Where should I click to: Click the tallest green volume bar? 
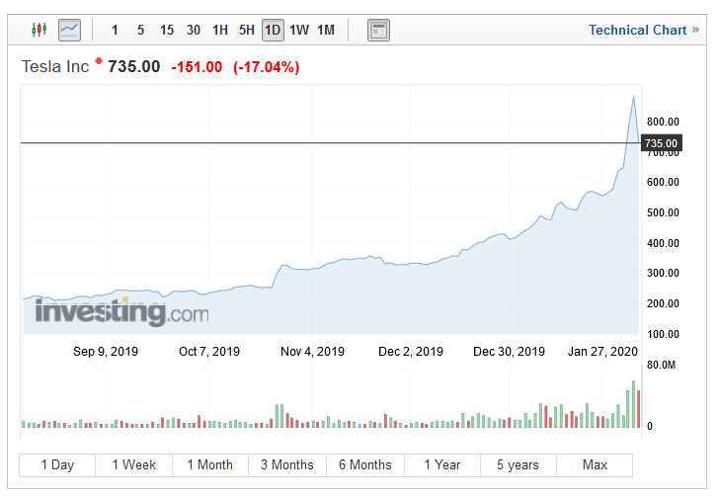[x=634, y=404]
